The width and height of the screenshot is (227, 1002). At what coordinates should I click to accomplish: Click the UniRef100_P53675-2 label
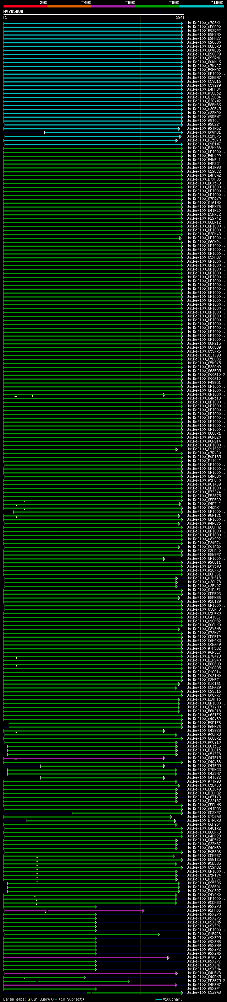pos(206,981)
